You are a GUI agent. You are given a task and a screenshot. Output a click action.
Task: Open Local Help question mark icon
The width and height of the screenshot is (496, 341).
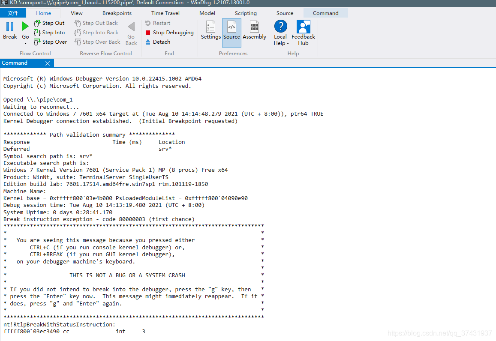pos(281,26)
